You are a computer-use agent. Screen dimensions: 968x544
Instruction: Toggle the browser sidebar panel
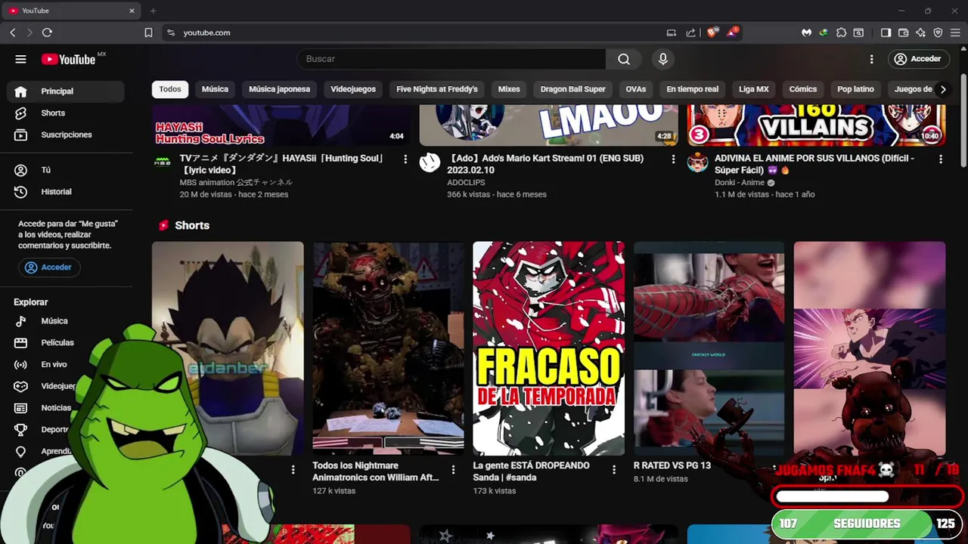(886, 32)
